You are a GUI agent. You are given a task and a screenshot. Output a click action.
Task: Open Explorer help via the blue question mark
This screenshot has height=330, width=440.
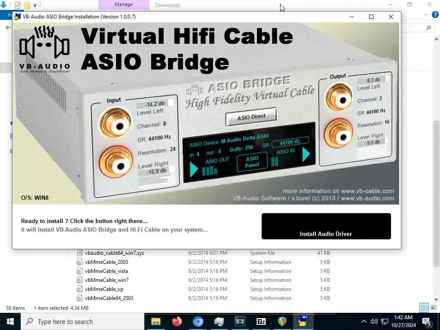435,15
